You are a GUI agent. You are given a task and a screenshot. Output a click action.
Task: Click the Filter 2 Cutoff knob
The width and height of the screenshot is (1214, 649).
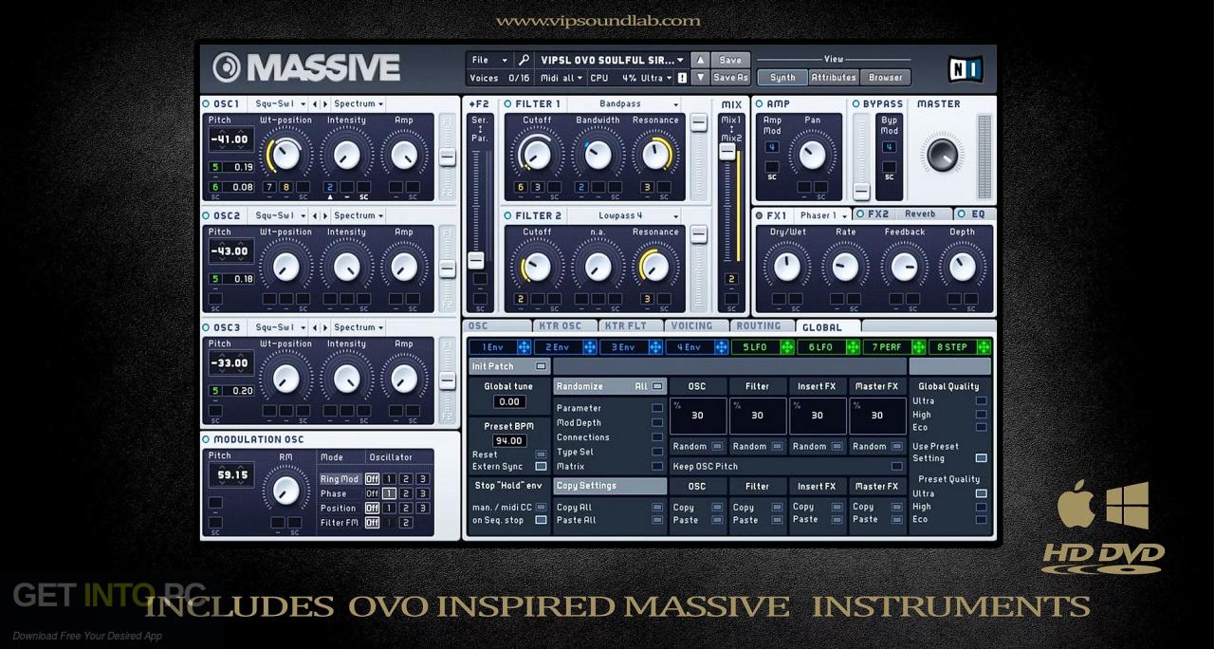pos(537,267)
